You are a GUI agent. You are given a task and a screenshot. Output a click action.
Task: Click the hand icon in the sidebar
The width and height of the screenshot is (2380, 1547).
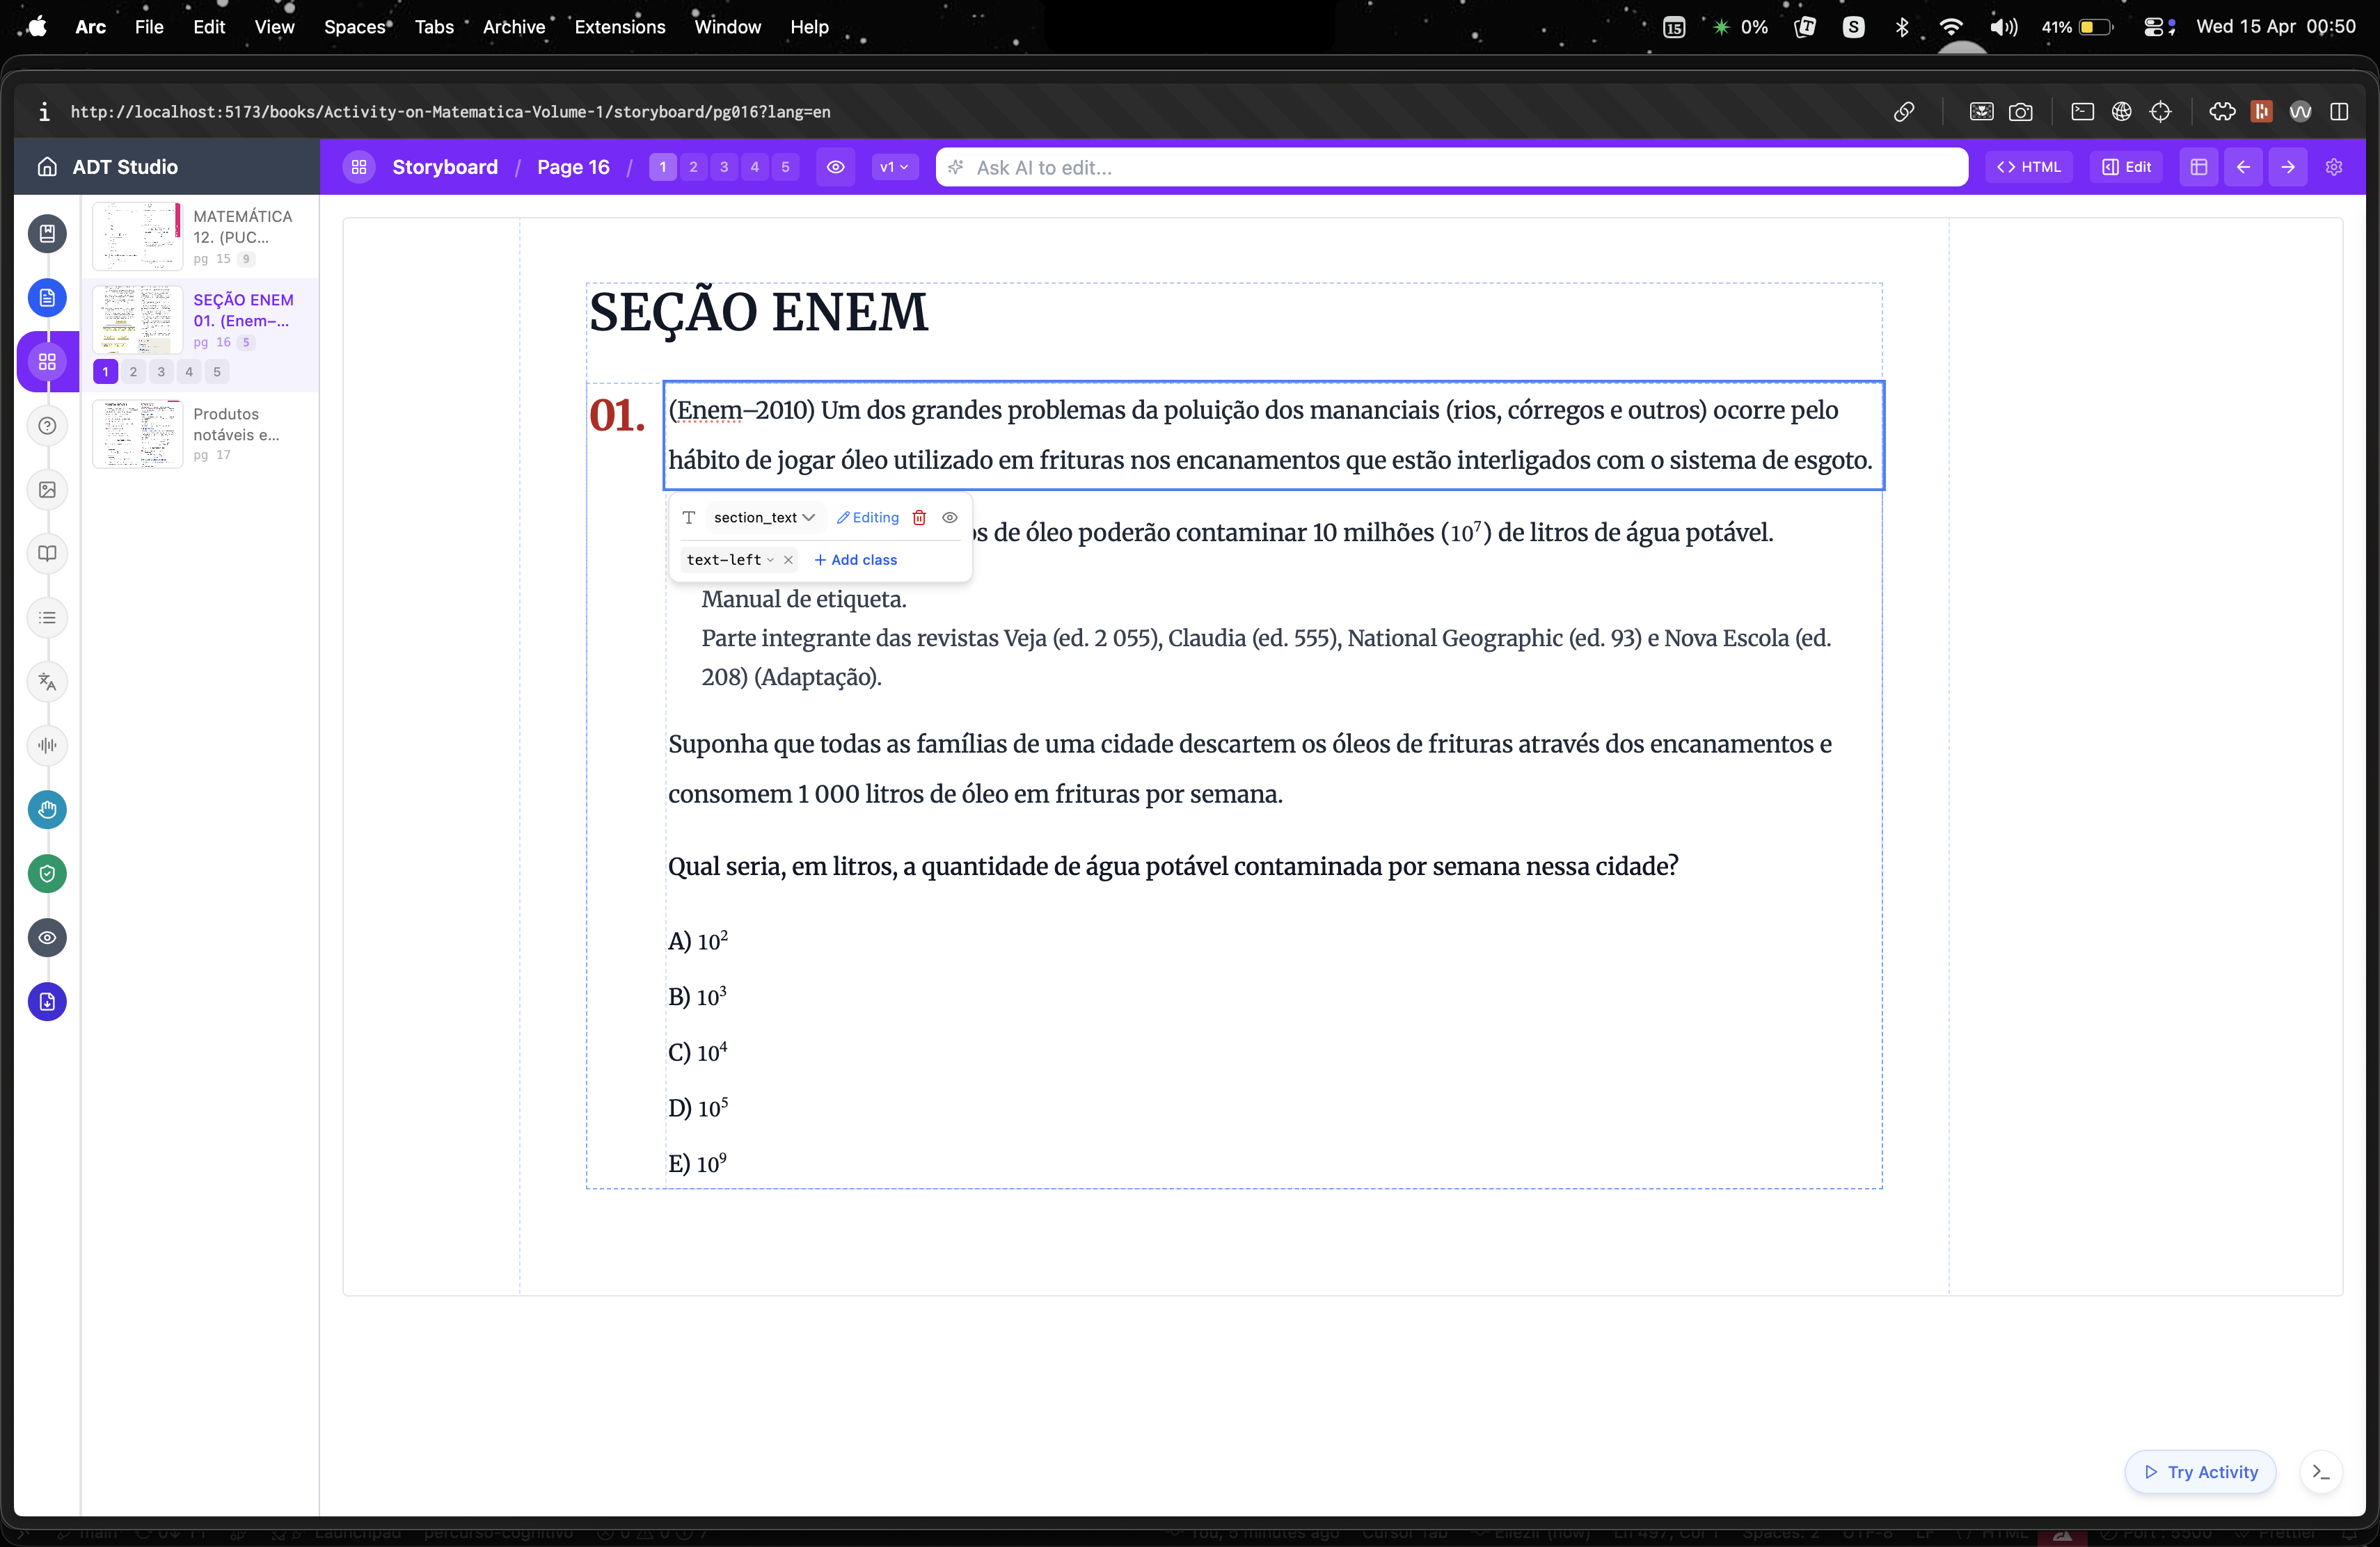pos(47,810)
